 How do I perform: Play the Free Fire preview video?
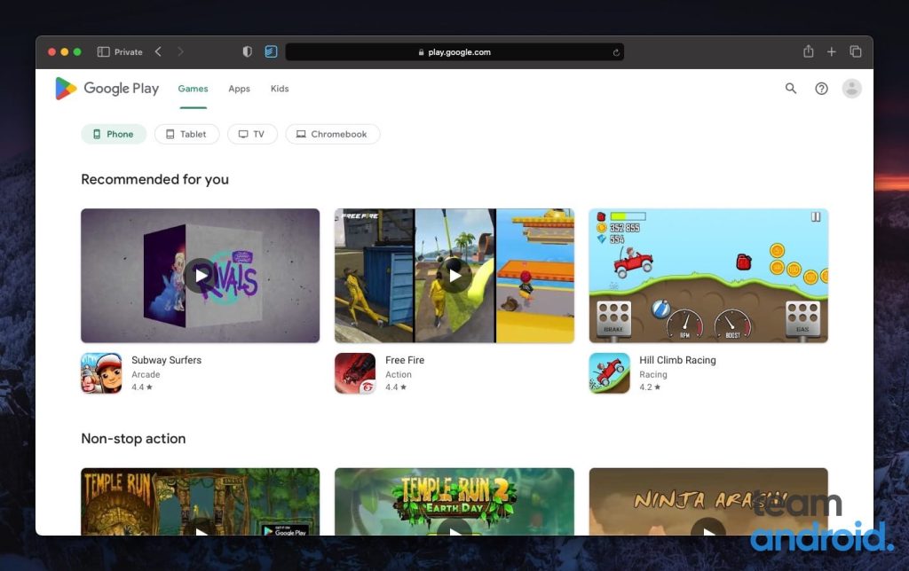pyautogui.click(x=454, y=276)
